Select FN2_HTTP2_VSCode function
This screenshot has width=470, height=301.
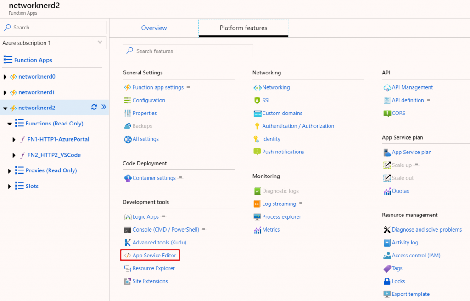(54, 155)
